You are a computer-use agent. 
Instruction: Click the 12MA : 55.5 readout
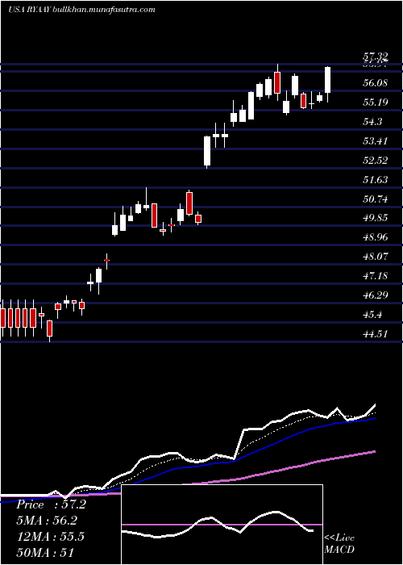tap(50, 537)
